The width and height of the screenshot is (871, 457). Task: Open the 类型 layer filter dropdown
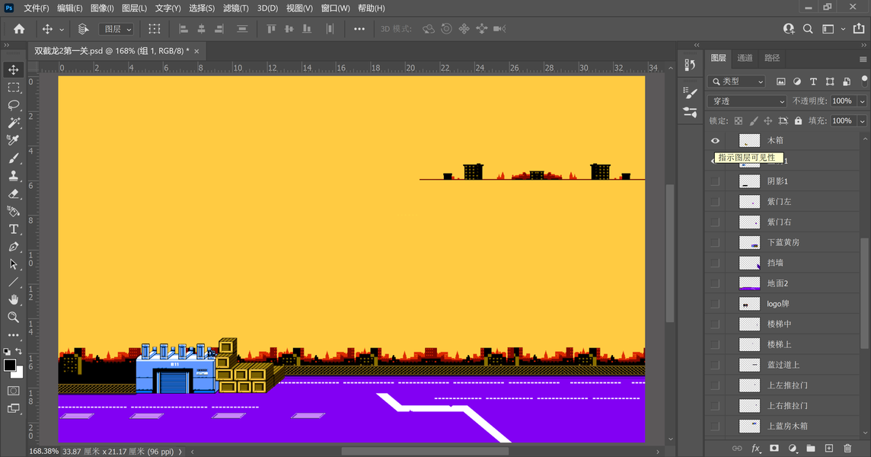[x=736, y=81]
